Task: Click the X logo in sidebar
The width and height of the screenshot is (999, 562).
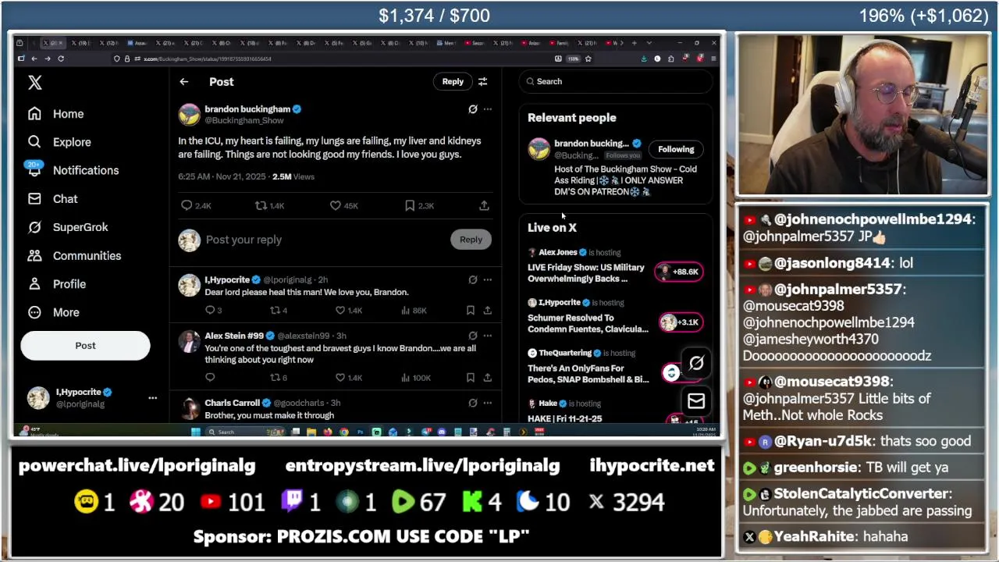Action: [34, 83]
